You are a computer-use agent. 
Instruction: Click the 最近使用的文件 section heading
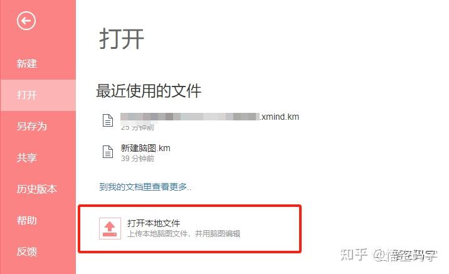pos(149,91)
